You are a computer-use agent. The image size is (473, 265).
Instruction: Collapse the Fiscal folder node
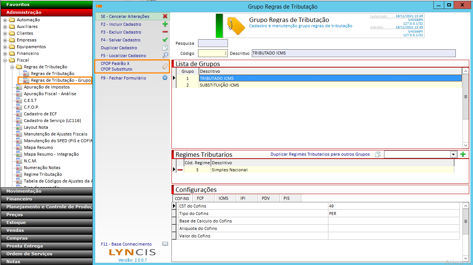[5, 60]
